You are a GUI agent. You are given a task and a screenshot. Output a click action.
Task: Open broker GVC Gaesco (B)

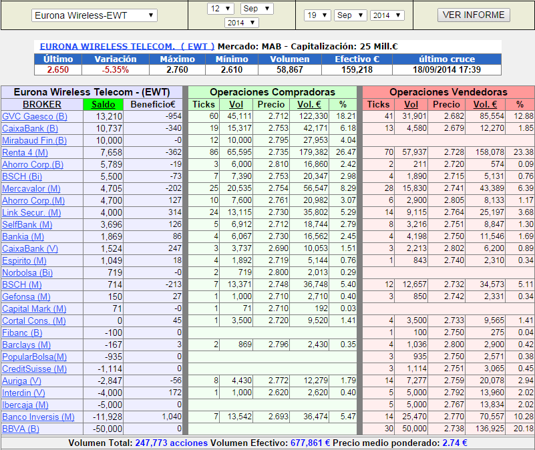point(35,116)
